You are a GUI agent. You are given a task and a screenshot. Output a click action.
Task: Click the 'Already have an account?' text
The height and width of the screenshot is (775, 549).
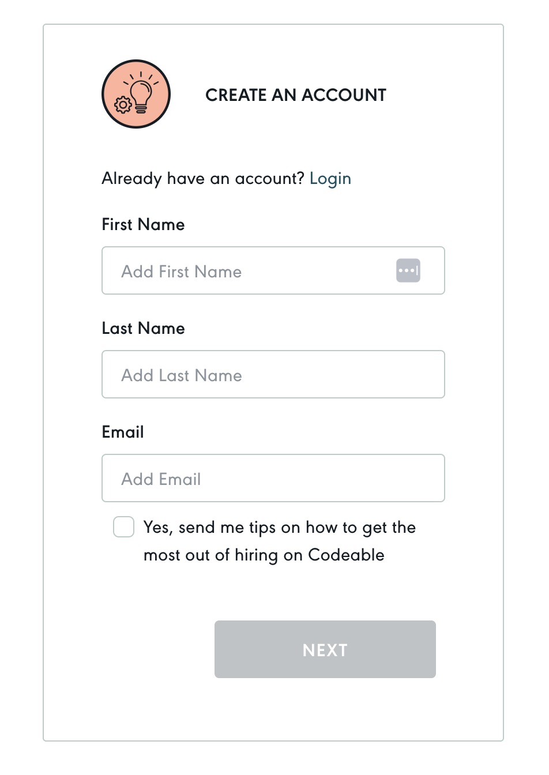202,179
